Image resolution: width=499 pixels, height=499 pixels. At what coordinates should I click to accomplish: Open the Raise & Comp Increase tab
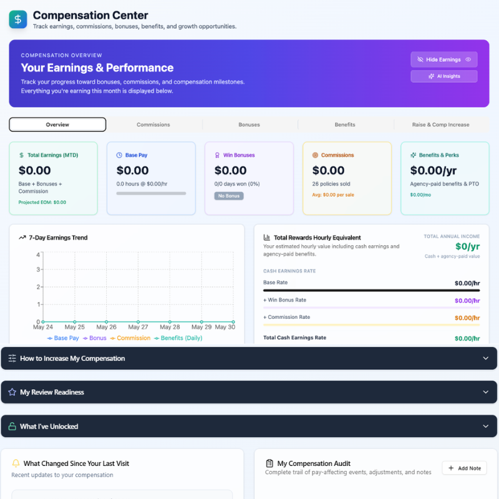[x=441, y=124]
